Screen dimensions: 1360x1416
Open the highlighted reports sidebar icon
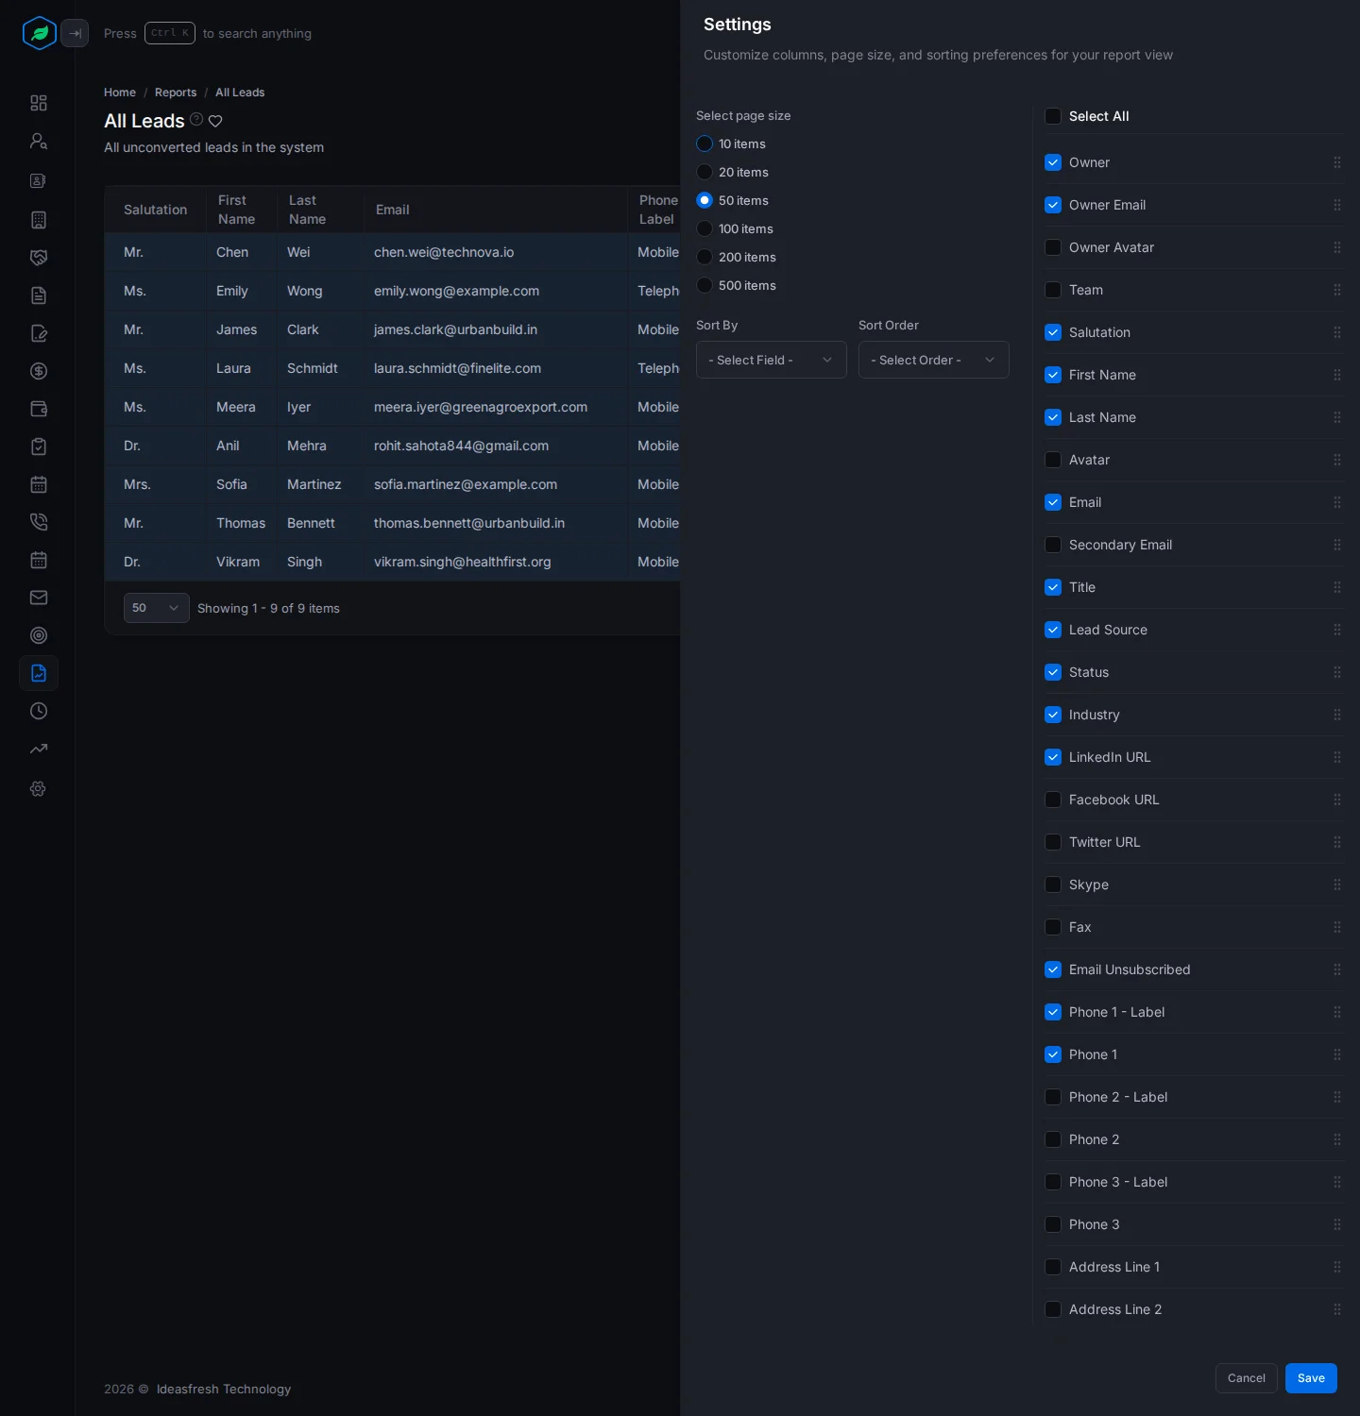coord(39,673)
